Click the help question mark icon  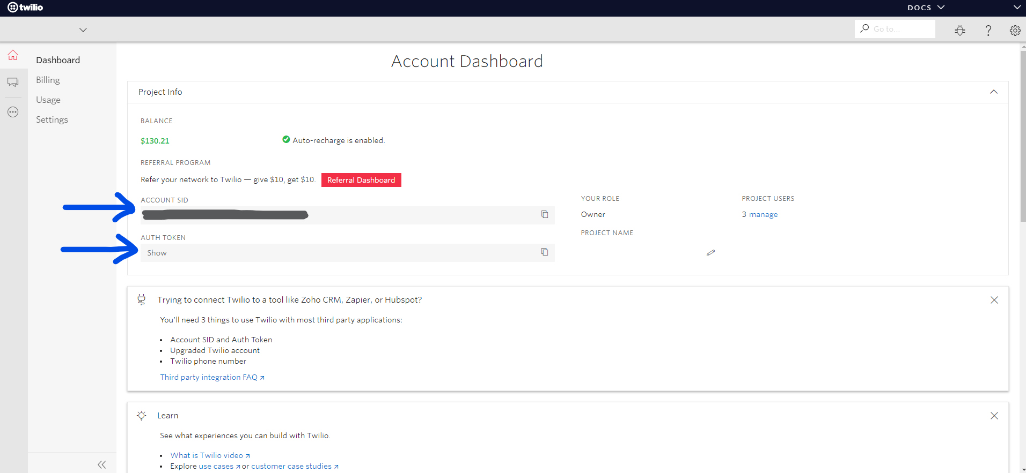click(x=988, y=31)
